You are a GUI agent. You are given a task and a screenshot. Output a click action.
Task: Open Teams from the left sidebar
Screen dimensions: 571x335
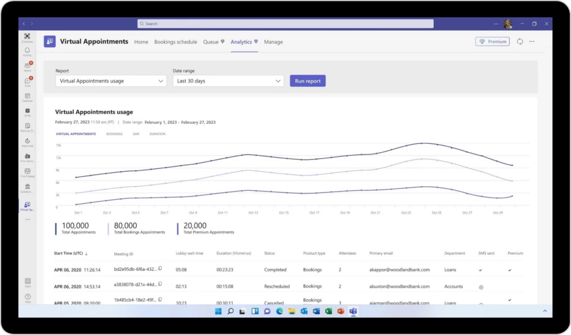[27, 66]
